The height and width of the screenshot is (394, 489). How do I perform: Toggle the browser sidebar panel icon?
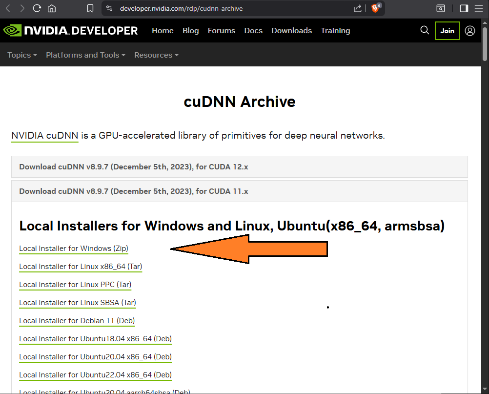[x=464, y=8]
